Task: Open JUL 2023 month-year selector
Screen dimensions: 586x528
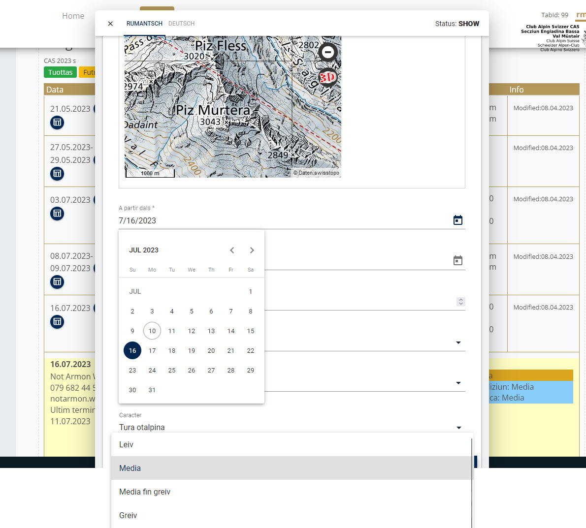Action: (144, 250)
